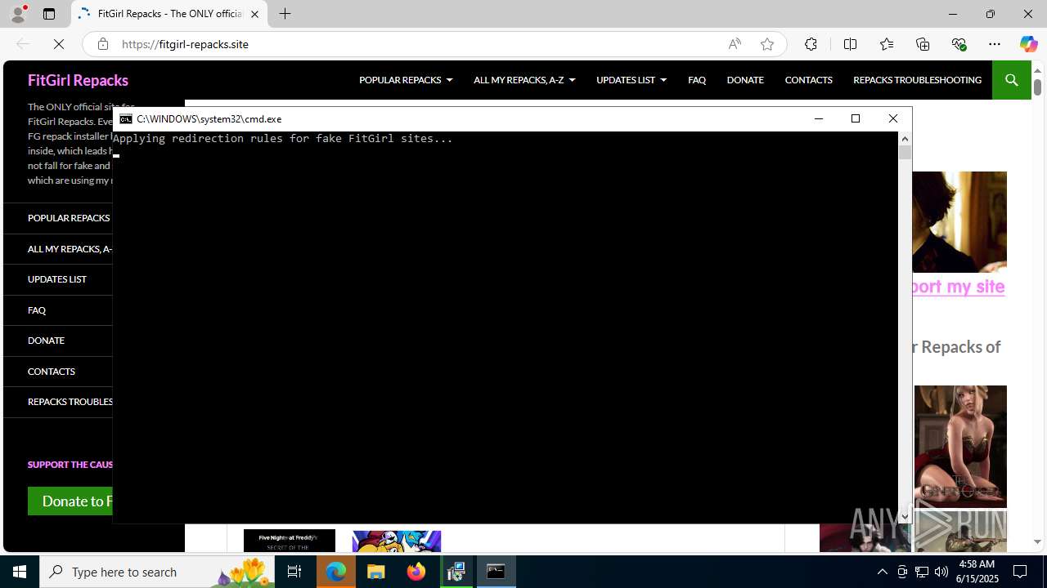Viewport: 1047px width, 588px height.
Task: Maximize the cmd.exe window
Action: click(x=856, y=119)
